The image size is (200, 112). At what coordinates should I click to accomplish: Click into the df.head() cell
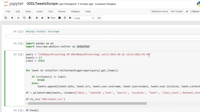[112, 110]
